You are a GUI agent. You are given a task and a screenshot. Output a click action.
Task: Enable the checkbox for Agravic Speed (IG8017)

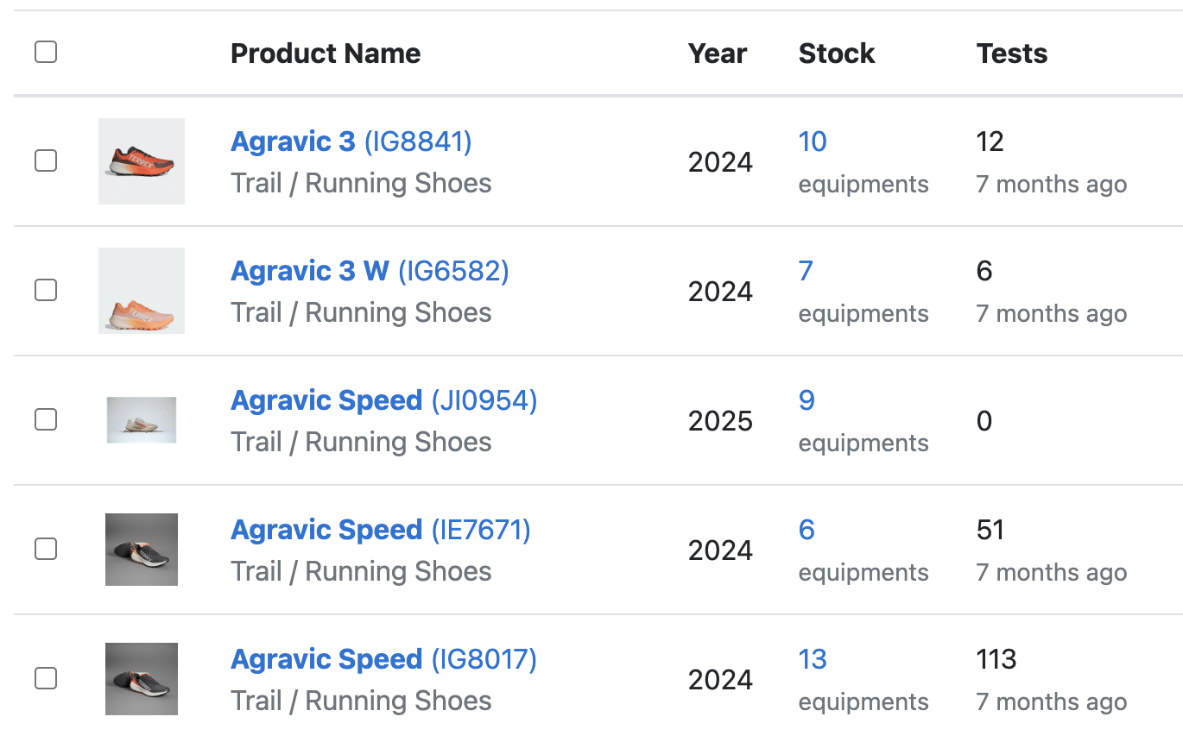tap(45, 679)
